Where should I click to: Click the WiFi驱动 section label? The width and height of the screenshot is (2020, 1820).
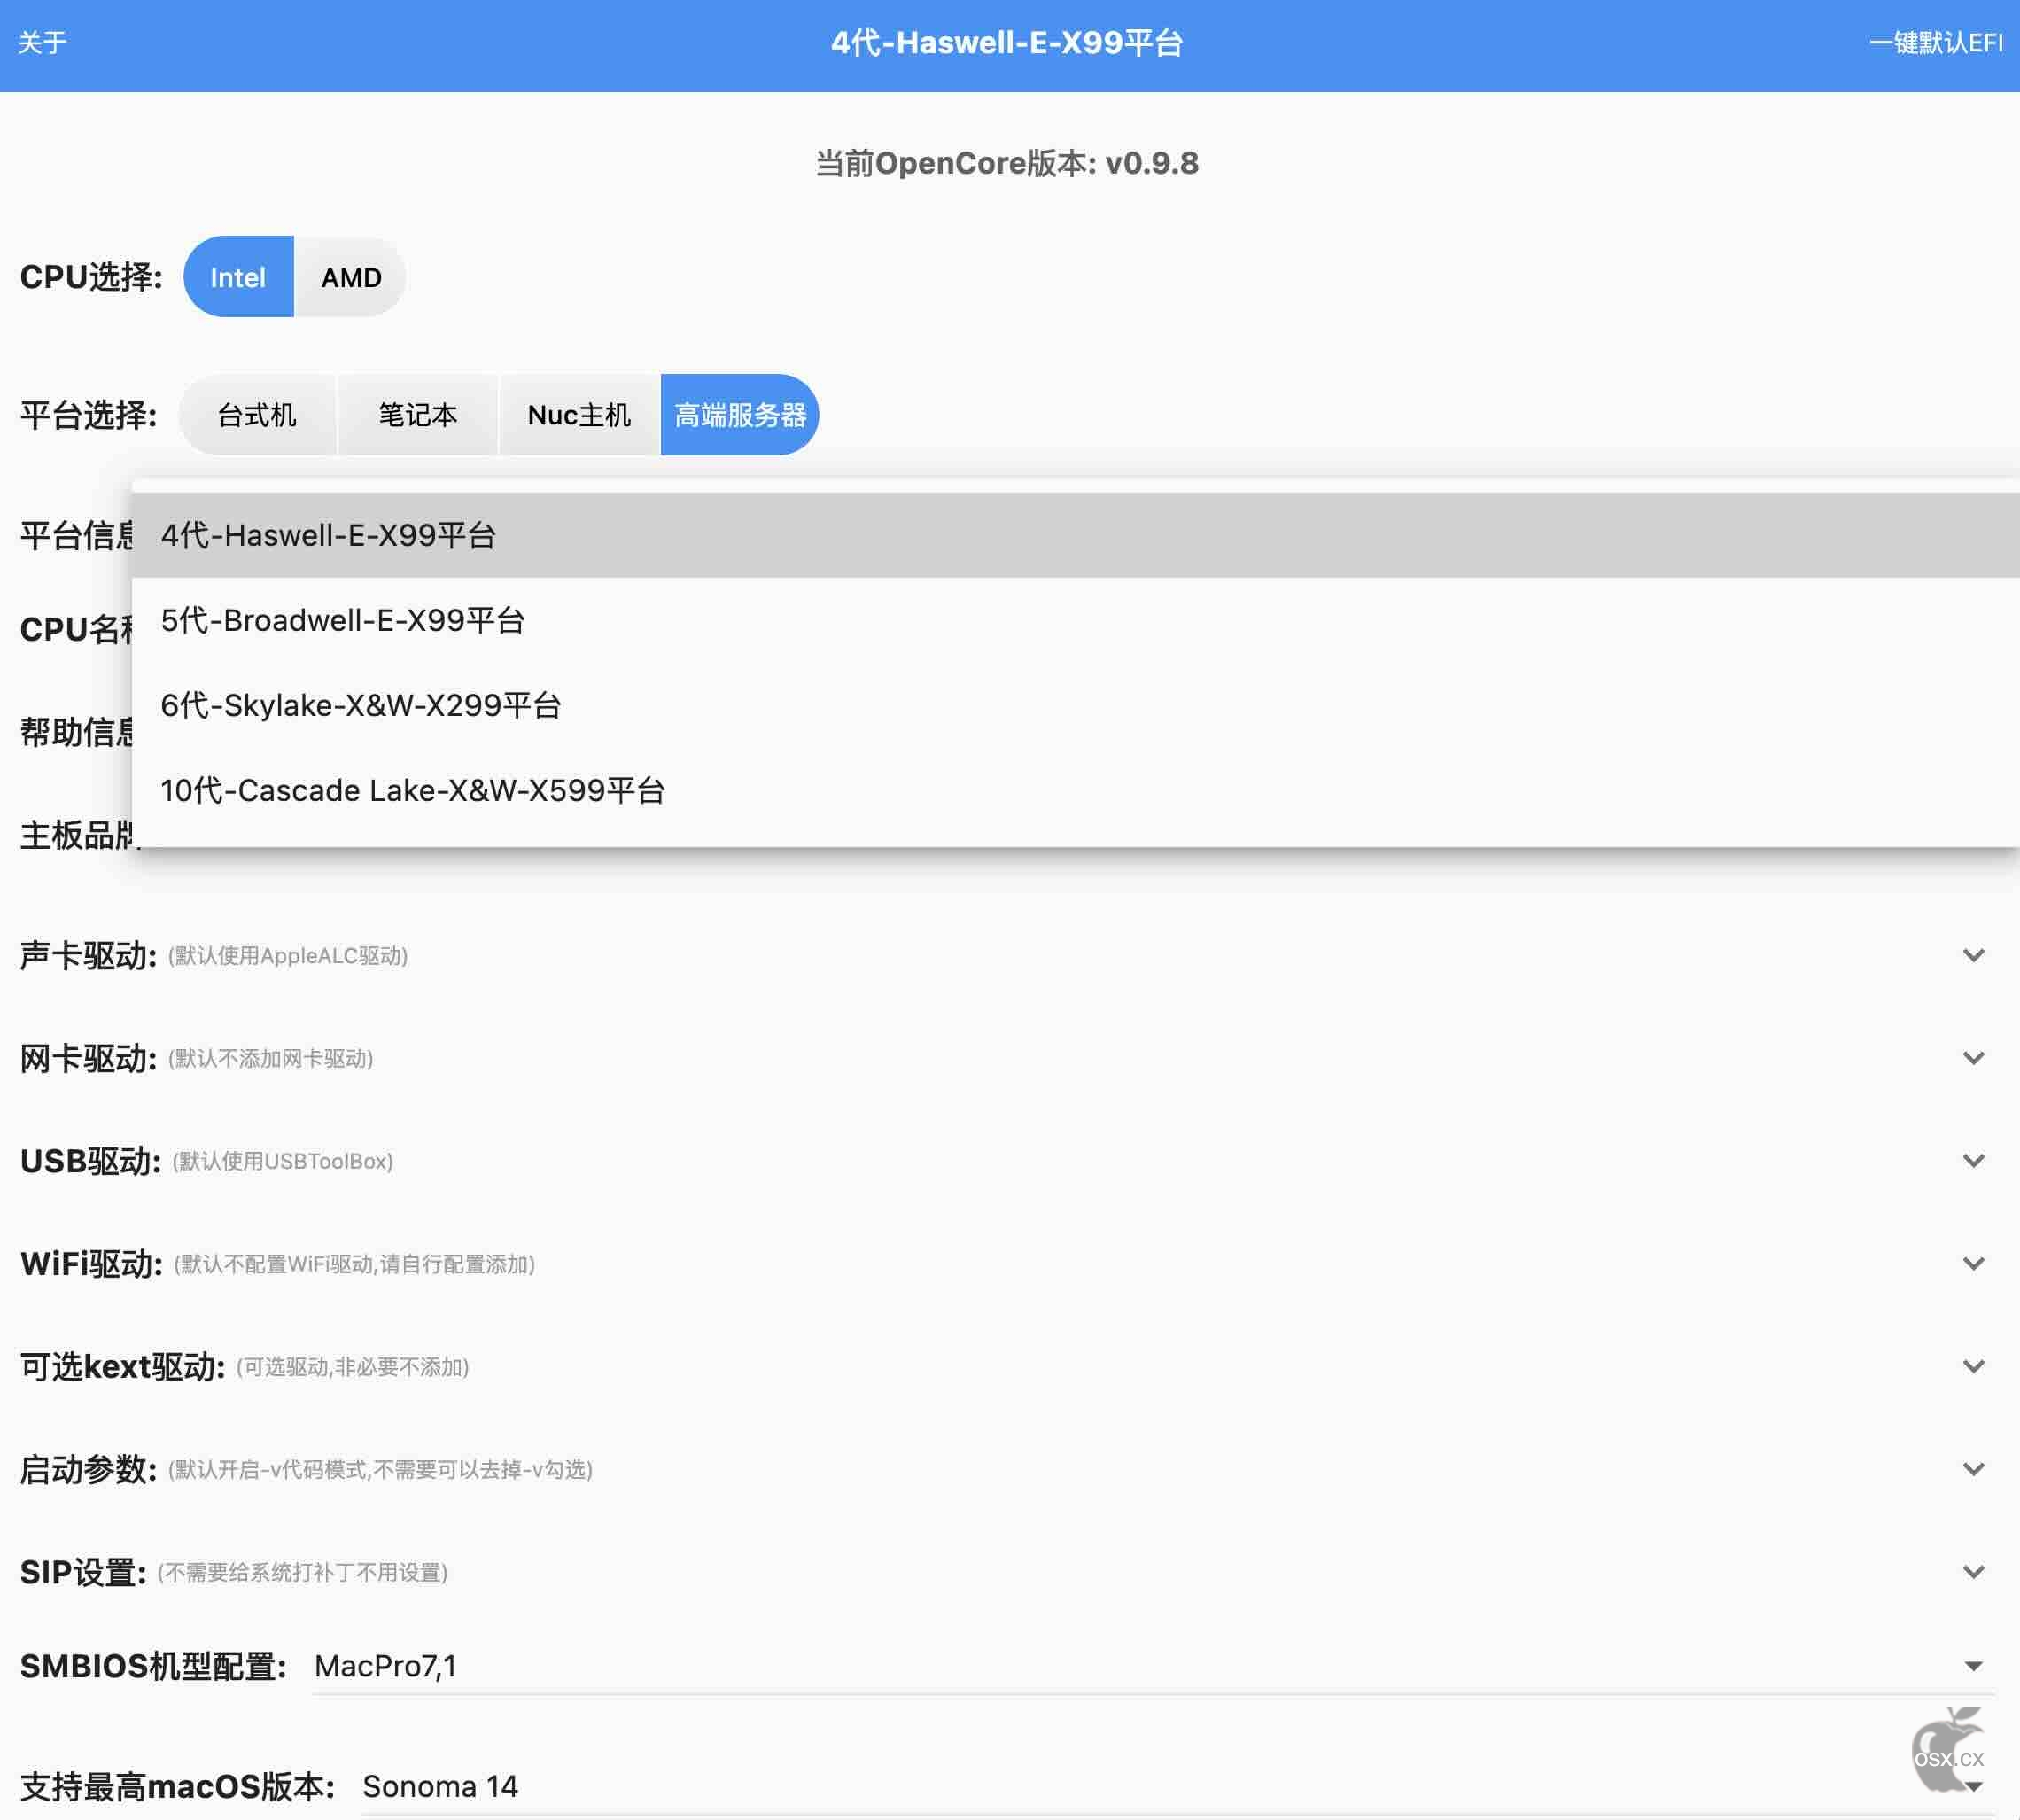pos(91,1264)
